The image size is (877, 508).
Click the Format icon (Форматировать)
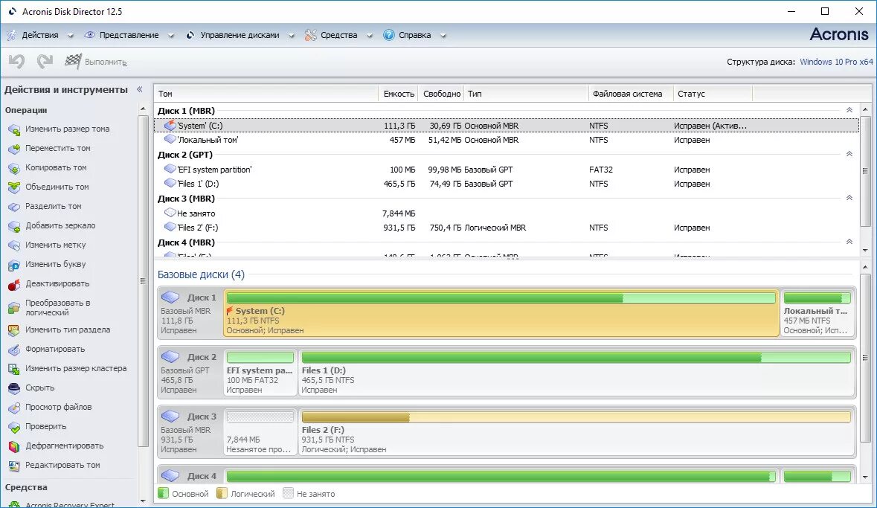[x=14, y=350]
